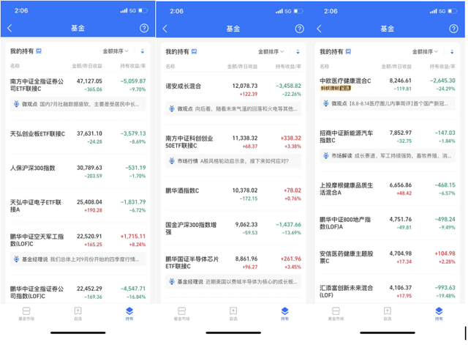Open fund 鹏华中证空天军工指数(LOF)C
The width and height of the screenshot is (468, 345).
pyautogui.click(x=37, y=240)
